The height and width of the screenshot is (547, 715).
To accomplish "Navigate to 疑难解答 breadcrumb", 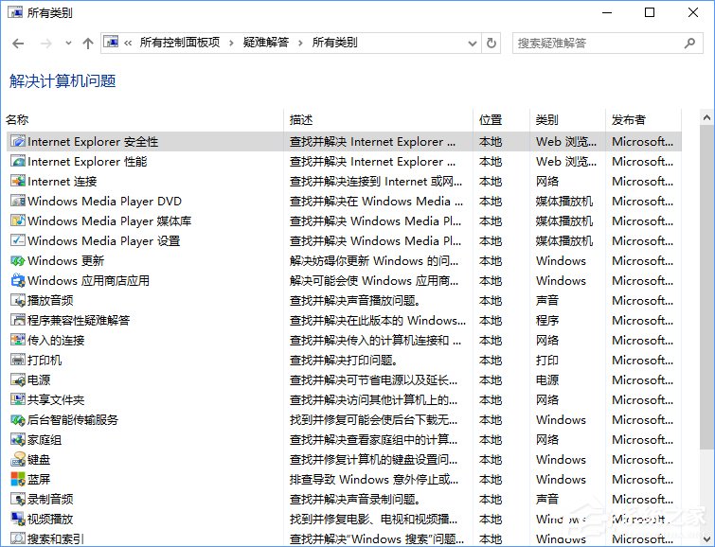I will coord(266,43).
